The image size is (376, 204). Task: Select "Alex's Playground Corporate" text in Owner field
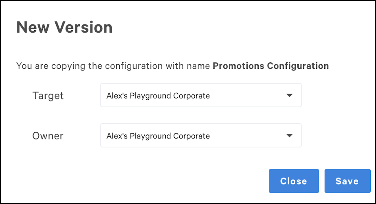point(158,136)
